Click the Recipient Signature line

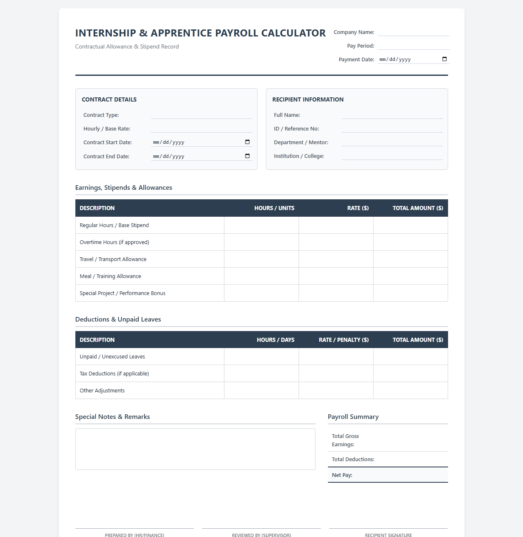(x=388, y=528)
